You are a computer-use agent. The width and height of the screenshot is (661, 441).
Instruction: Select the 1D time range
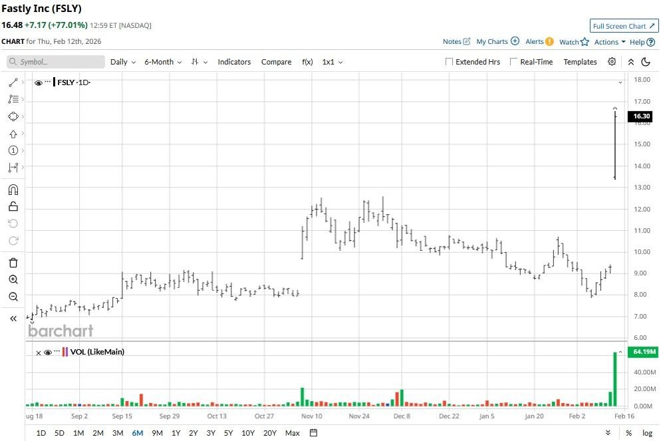tap(41, 433)
